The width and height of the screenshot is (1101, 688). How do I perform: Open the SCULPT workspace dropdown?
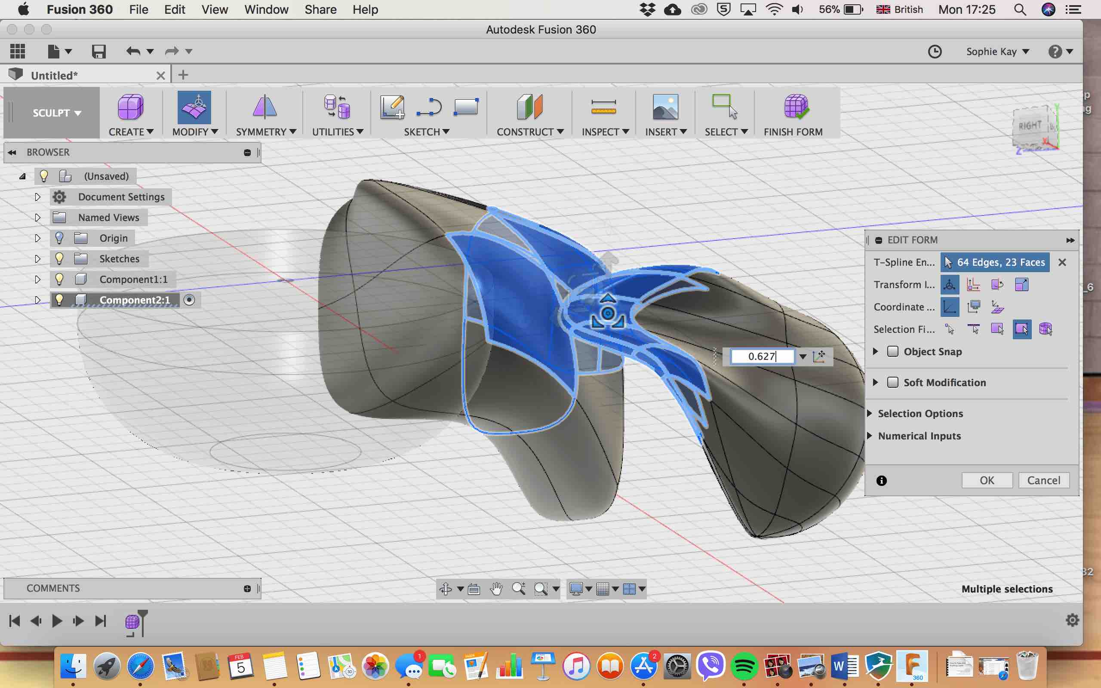56,113
